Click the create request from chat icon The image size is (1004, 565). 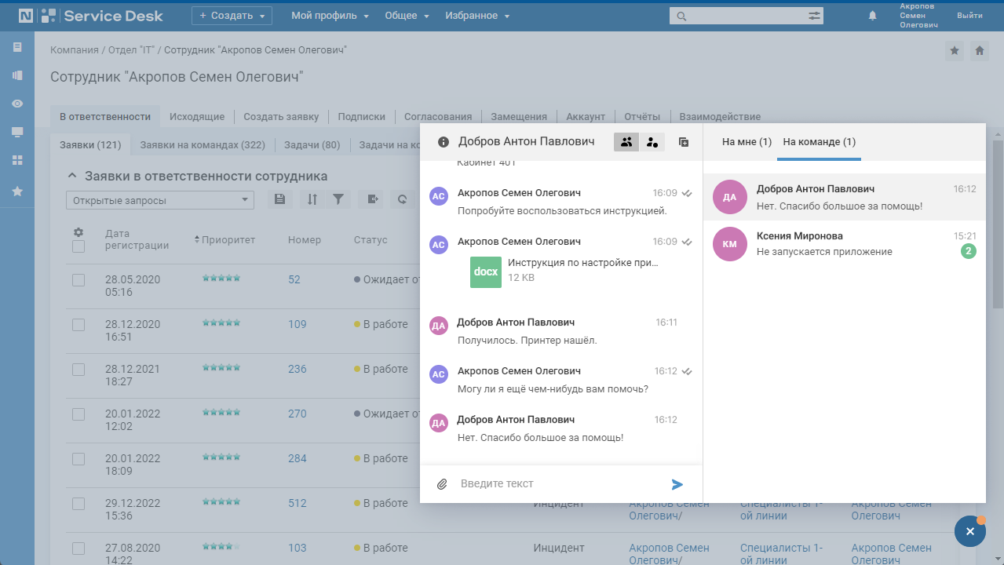(x=684, y=142)
